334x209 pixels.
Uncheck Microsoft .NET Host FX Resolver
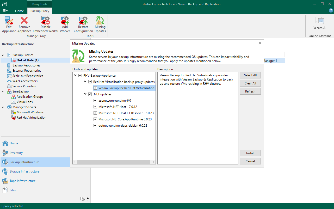tap(95, 113)
